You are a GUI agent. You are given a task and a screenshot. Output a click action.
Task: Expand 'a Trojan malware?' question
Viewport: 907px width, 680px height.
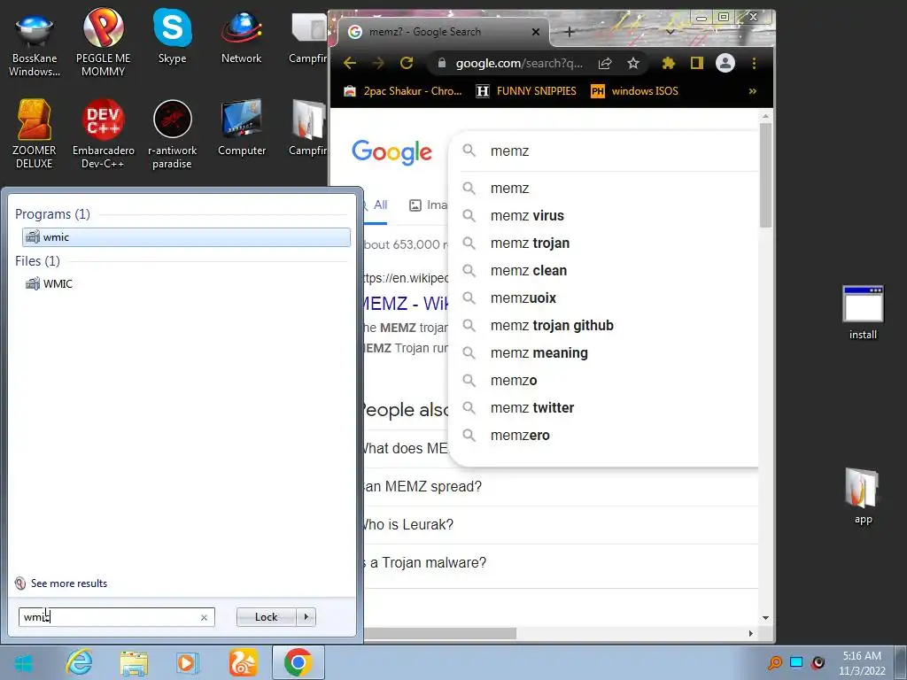tap(561, 562)
